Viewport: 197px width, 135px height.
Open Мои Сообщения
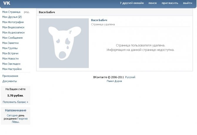coord(12,38)
